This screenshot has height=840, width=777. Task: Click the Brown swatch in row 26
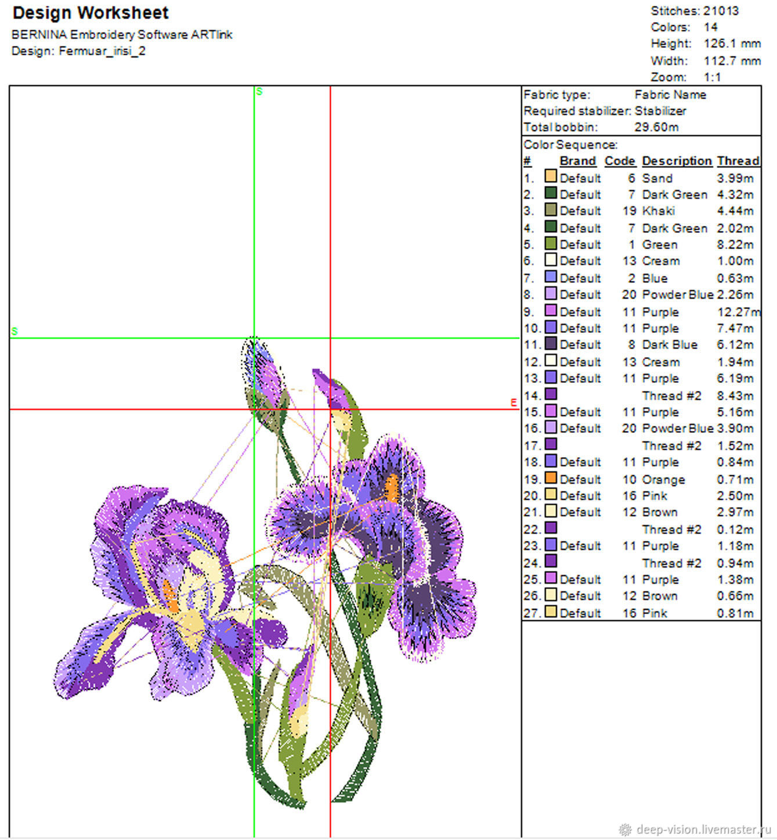tap(550, 594)
